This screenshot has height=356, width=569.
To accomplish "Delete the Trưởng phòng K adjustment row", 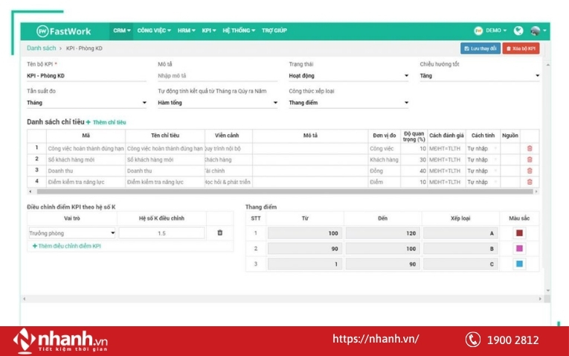I will [x=220, y=233].
